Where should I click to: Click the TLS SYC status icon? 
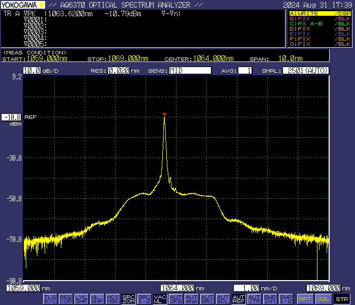click(x=50, y=299)
